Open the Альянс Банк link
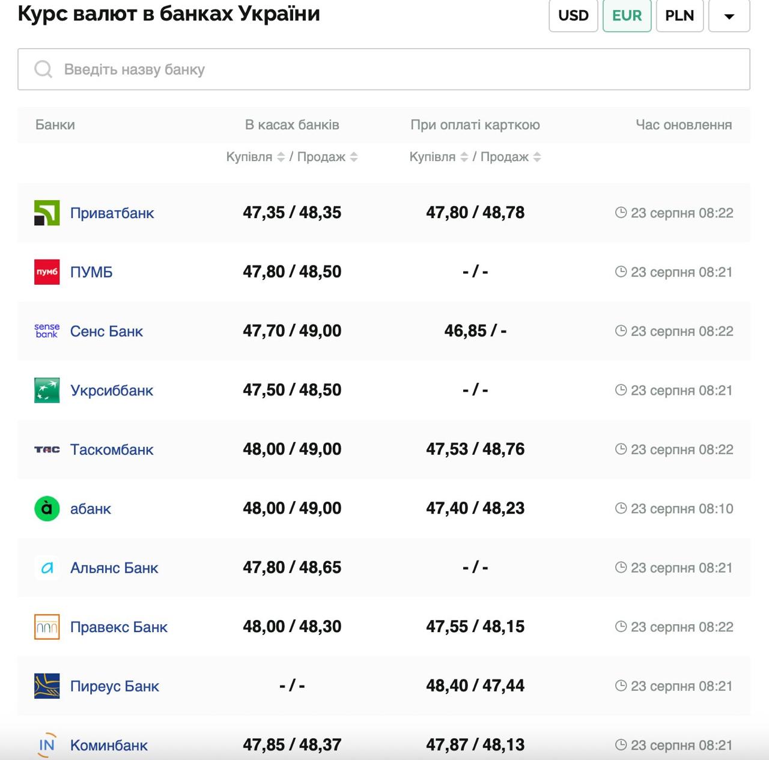769x760 pixels. tap(114, 568)
